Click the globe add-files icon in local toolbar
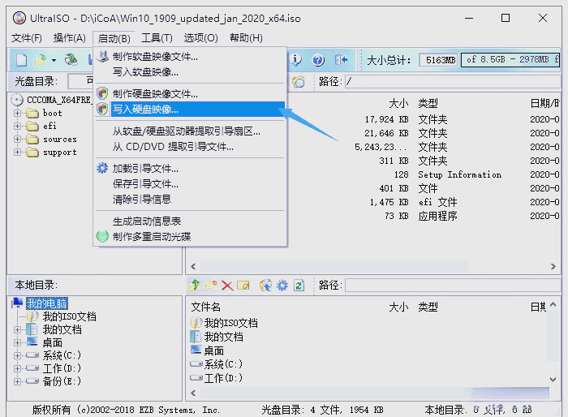 coord(265,286)
